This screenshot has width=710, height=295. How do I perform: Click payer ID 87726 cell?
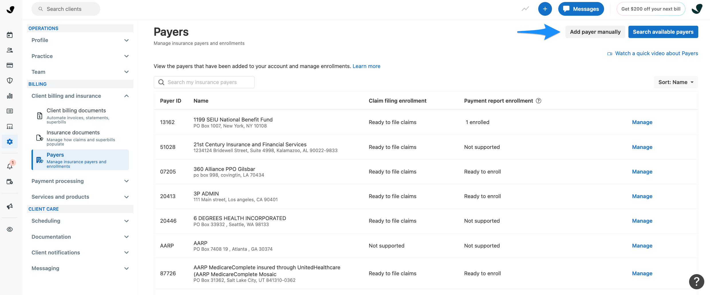[168, 274]
